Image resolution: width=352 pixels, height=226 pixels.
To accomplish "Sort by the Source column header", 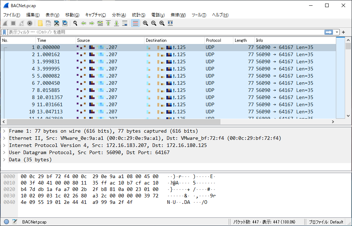I will tap(110, 40).
